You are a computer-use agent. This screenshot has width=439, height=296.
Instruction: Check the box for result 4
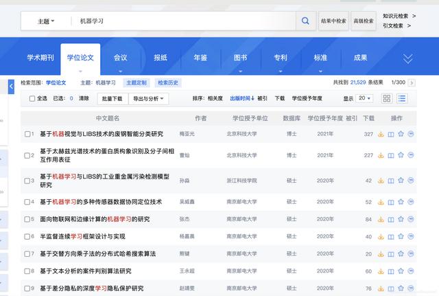pyautogui.click(x=27, y=202)
